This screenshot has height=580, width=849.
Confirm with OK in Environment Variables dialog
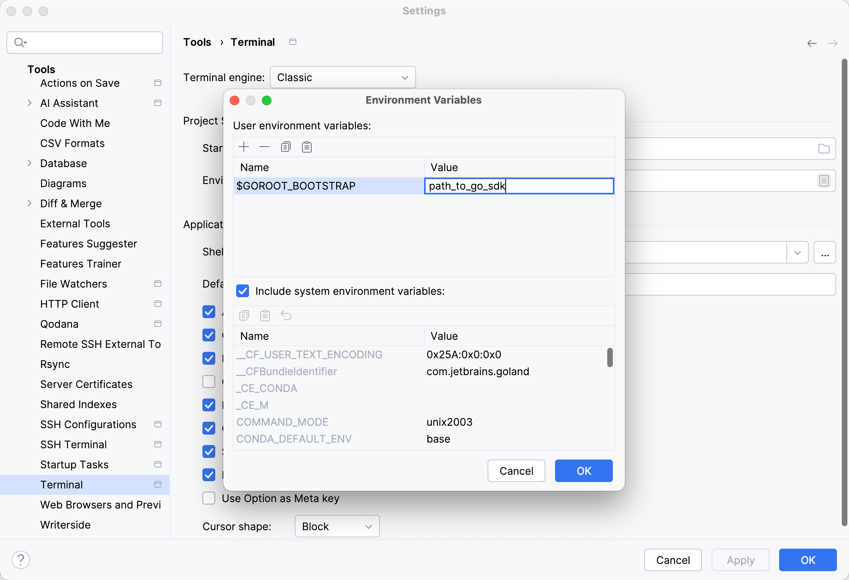[583, 471]
